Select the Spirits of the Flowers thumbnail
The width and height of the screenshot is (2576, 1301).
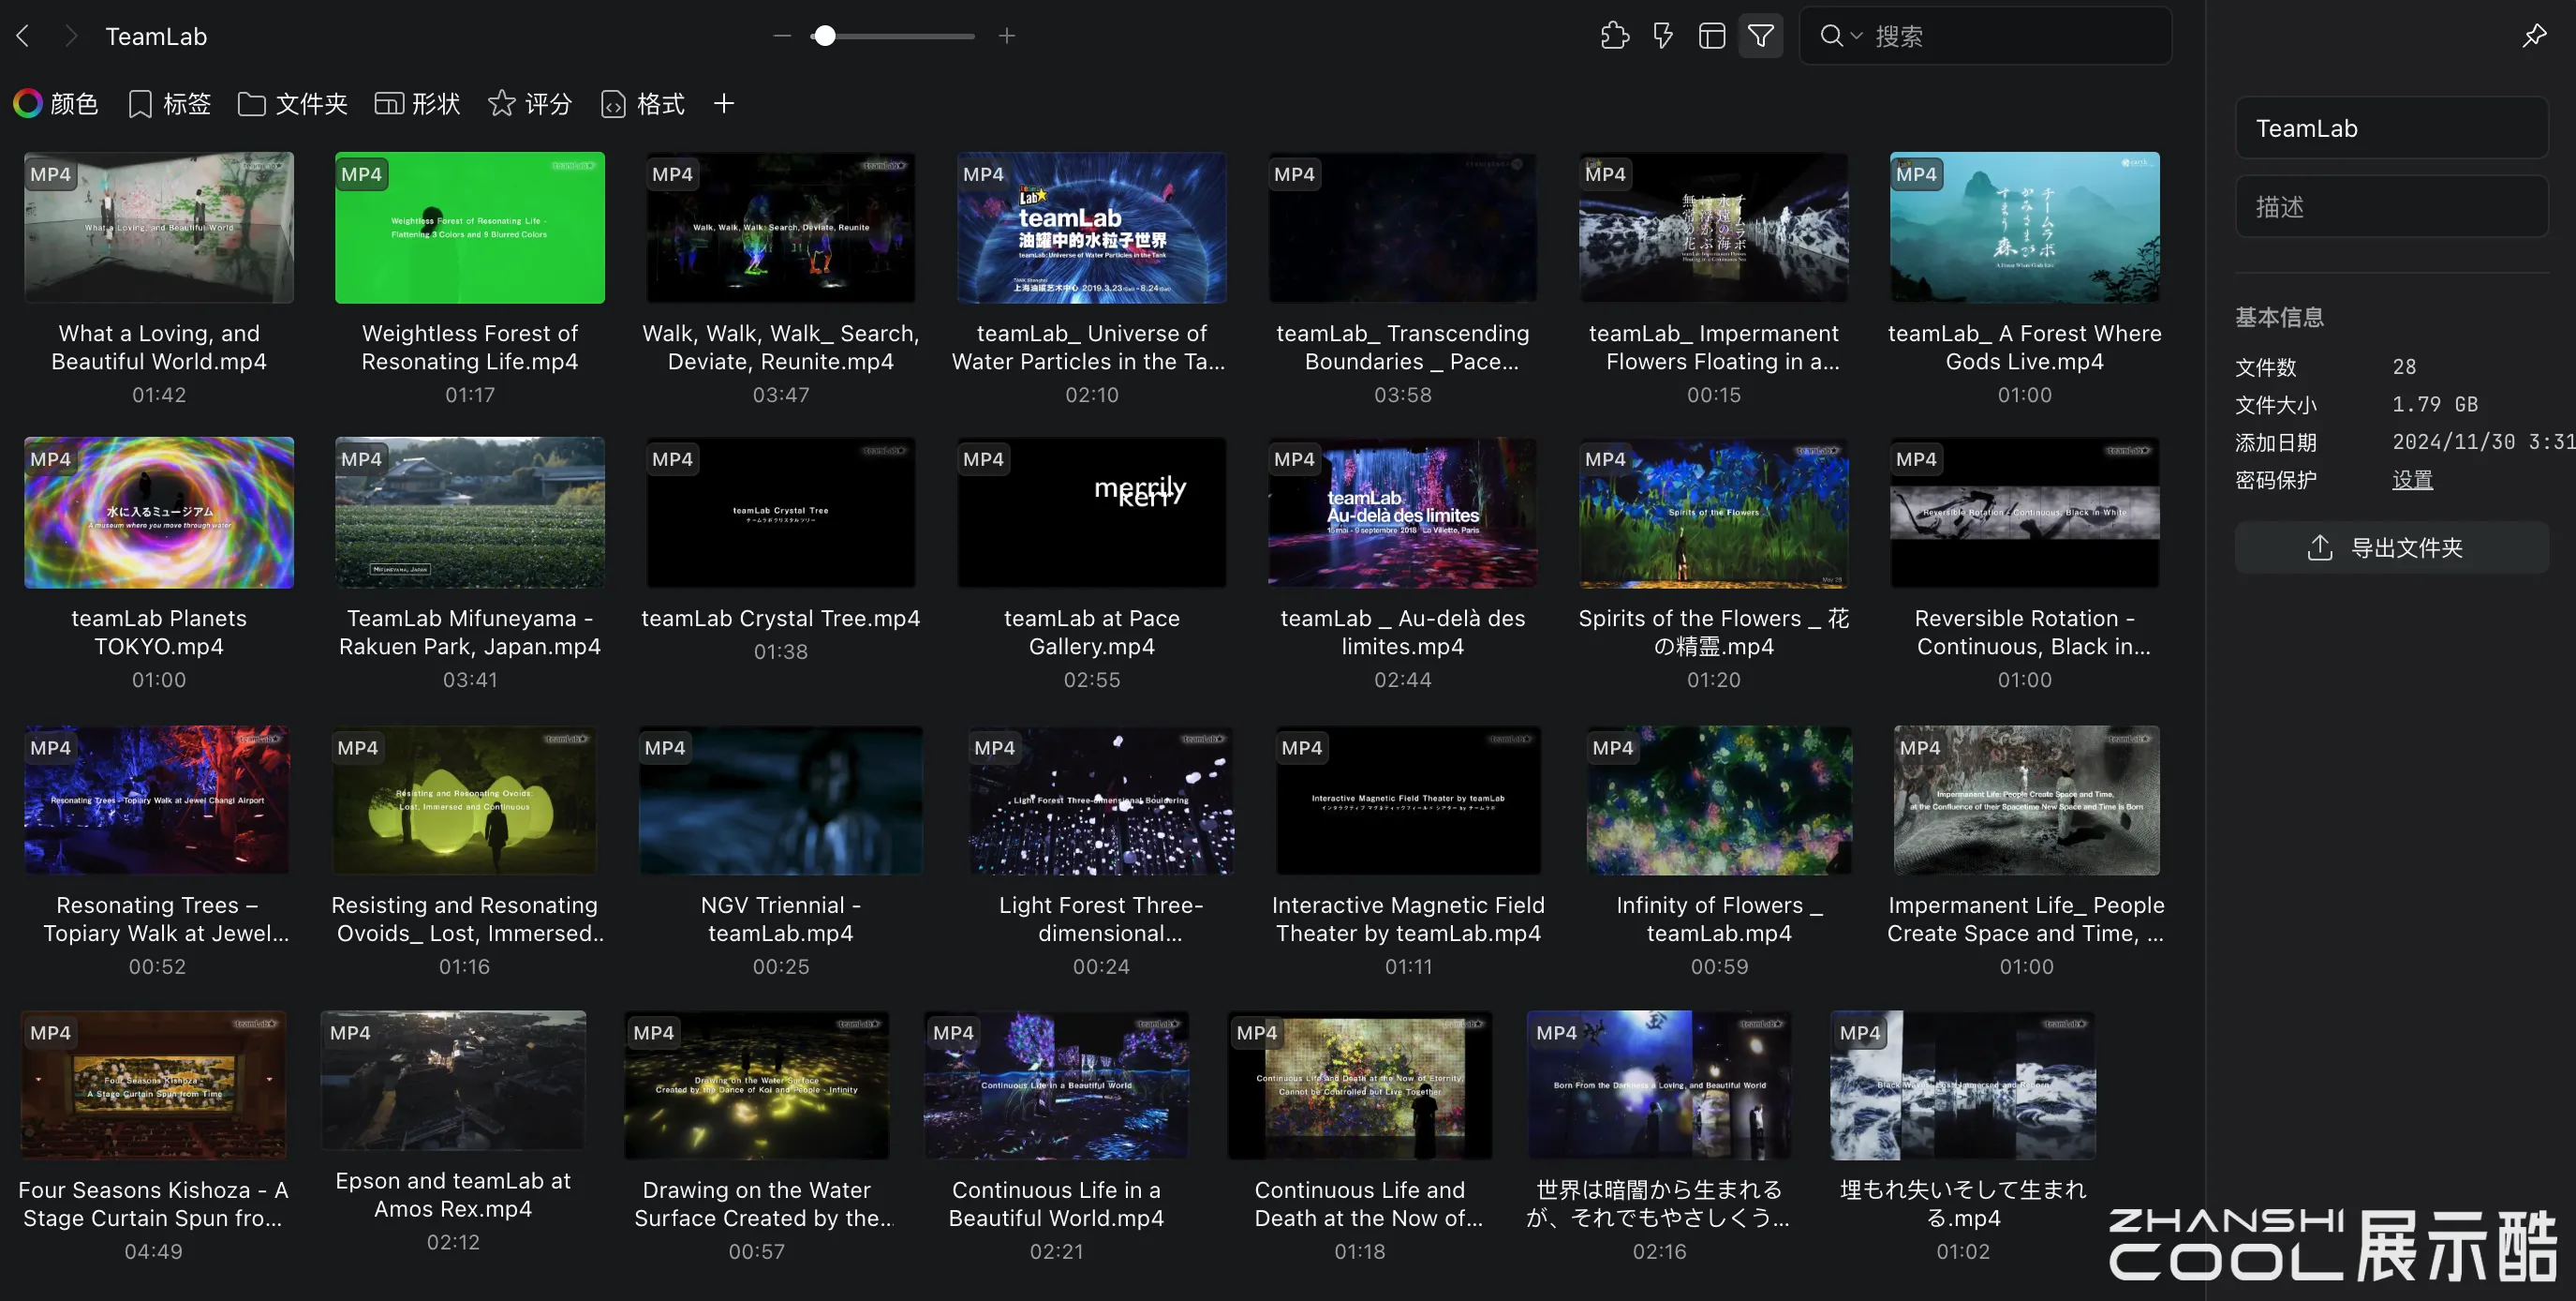pos(1714,513)
